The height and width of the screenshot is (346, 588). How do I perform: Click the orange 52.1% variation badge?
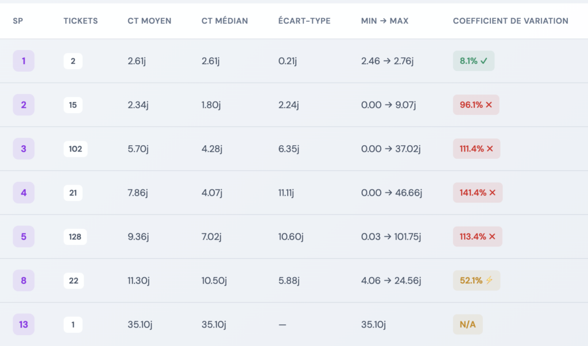click(x=477, y=281)
